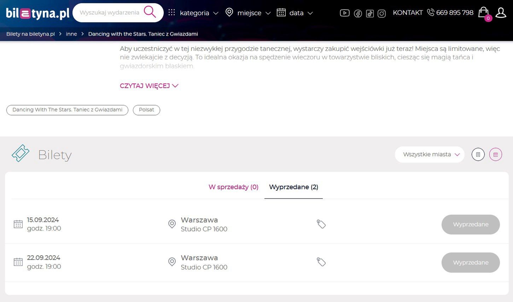Open the Instagram social icon
Viewport: 513px width, 302px height.
(381, 13)
